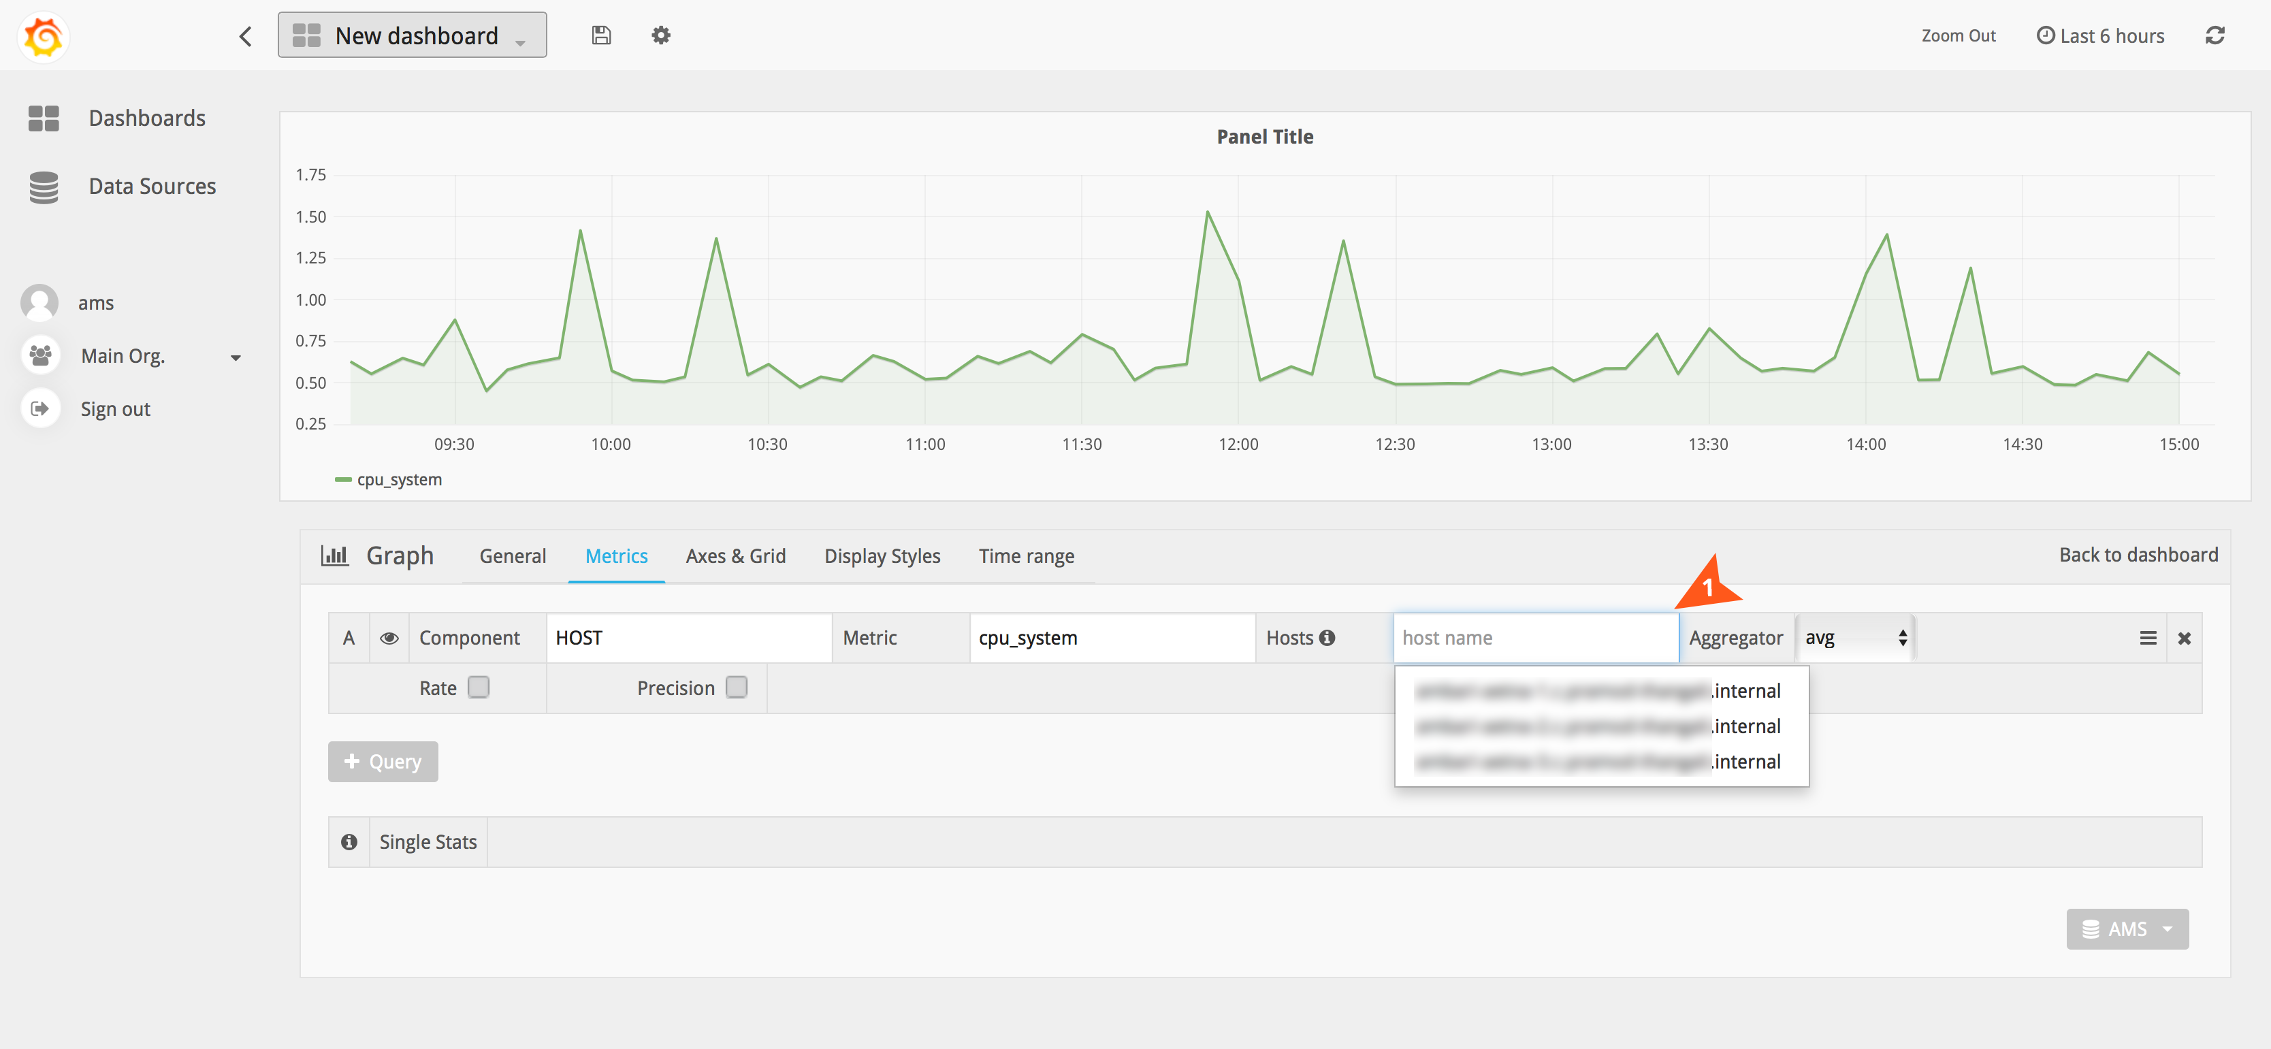Click the save dashboard icon
This screenshot has width=2271, height=1049.
(600, 35)
